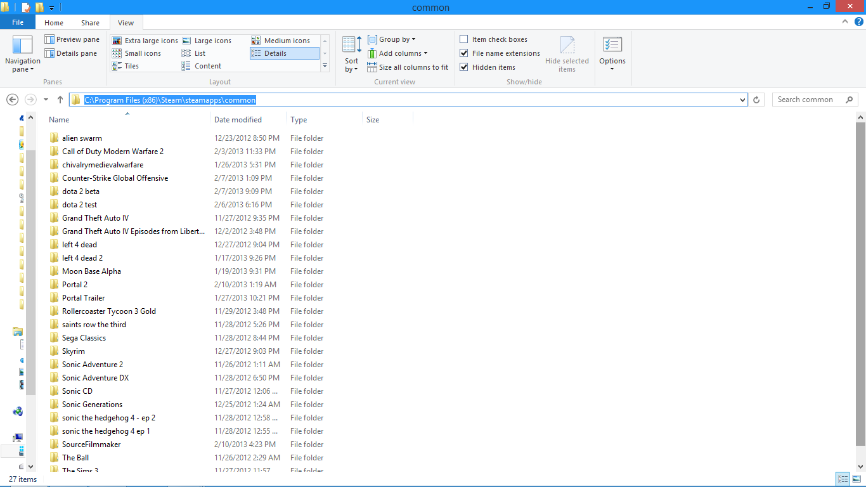Open the Navigation pane dropdown button
This screenshot has height=487, width=866.
coord(22,54)
